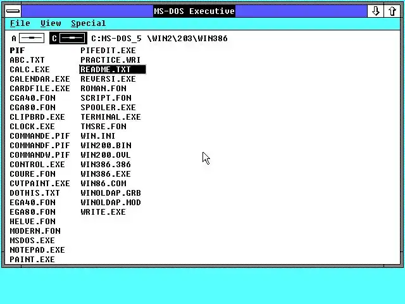
Task: Select DOTHIS.TXT file
Action: tap(35, 193)
